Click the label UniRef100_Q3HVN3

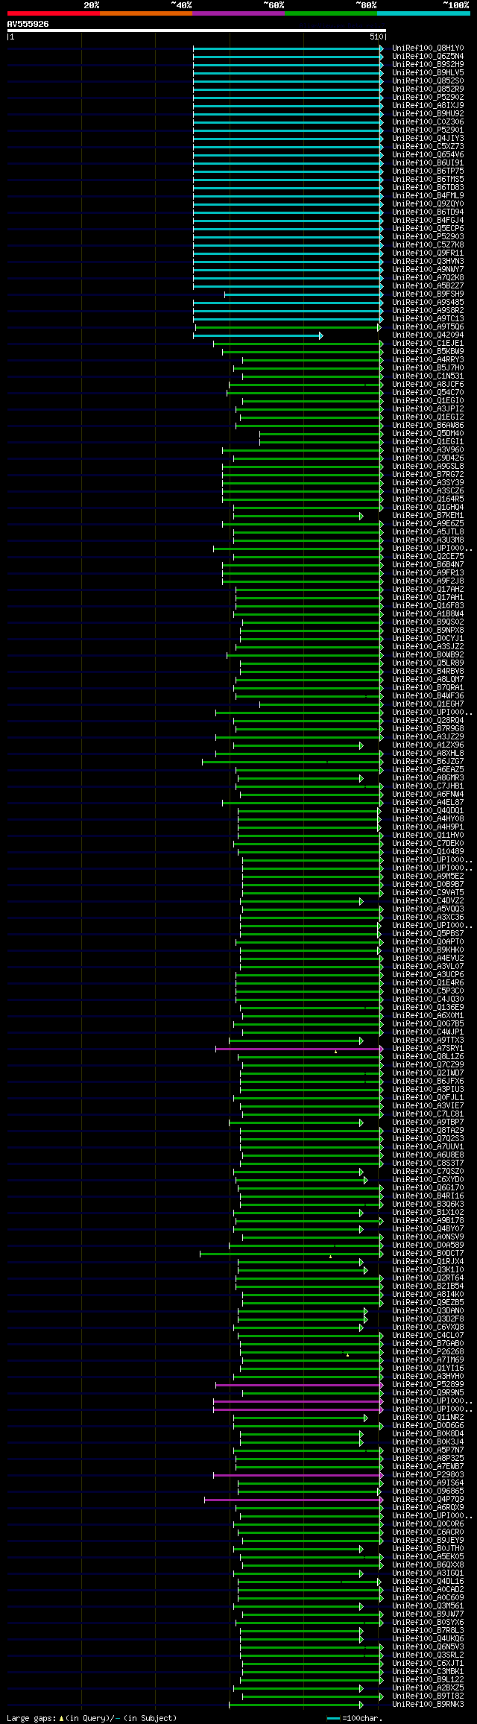pyautogui.click(x=428, y=262)
